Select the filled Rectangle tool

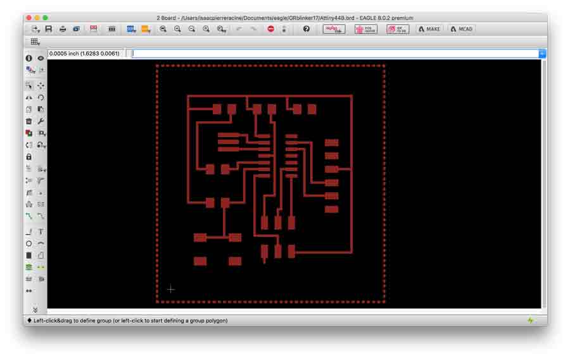point(28,255)
